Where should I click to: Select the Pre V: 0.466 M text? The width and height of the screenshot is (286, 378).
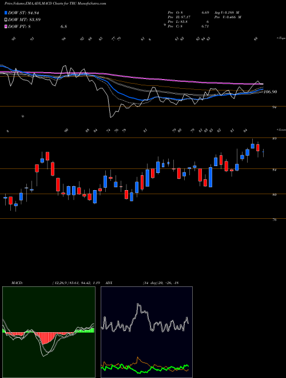click(227, 17)
